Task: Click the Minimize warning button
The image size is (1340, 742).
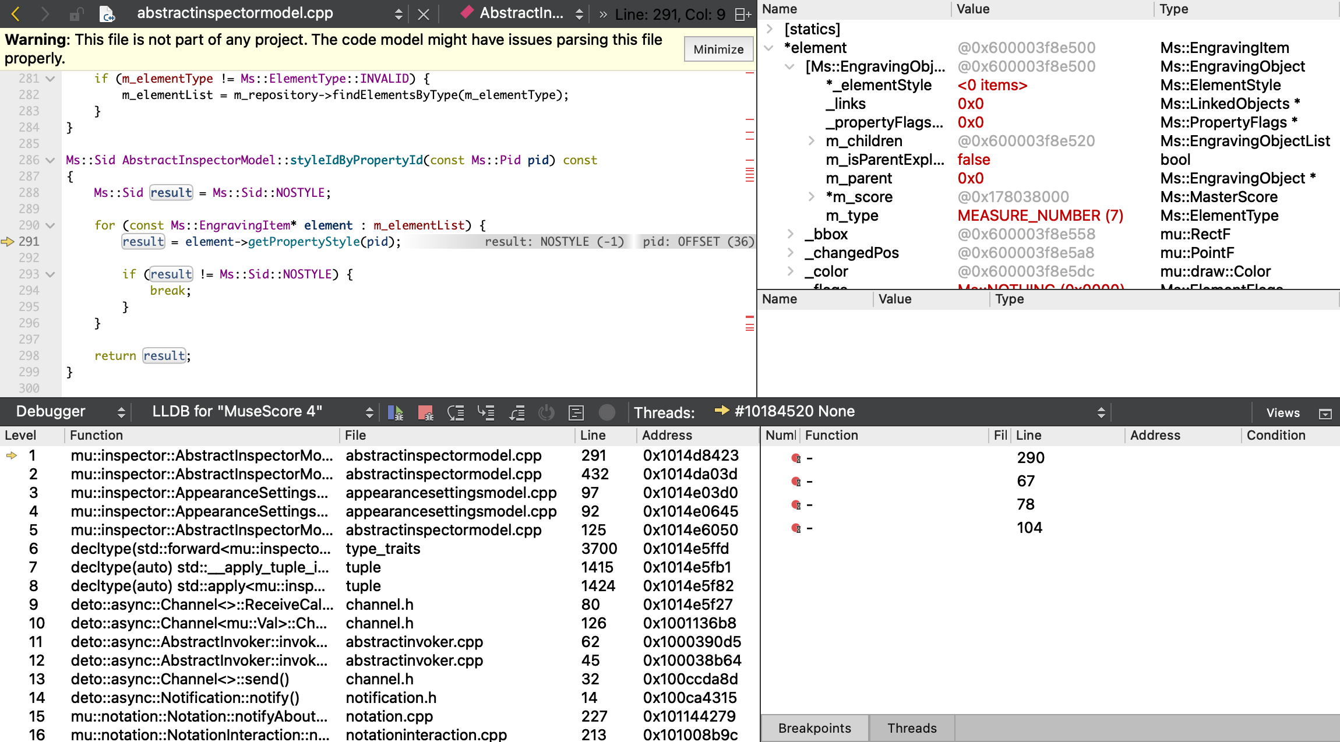Action: [718, 50]
